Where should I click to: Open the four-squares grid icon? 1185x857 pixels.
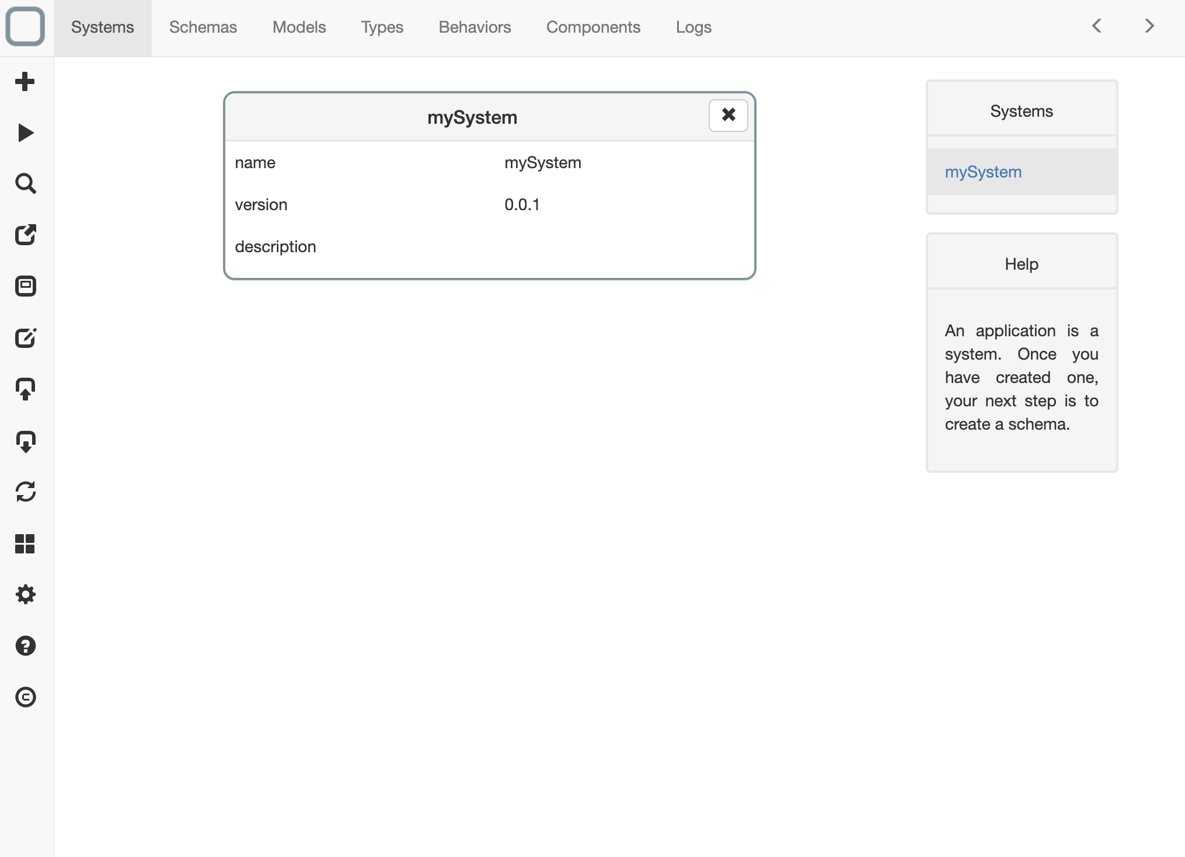pos(25,544)
